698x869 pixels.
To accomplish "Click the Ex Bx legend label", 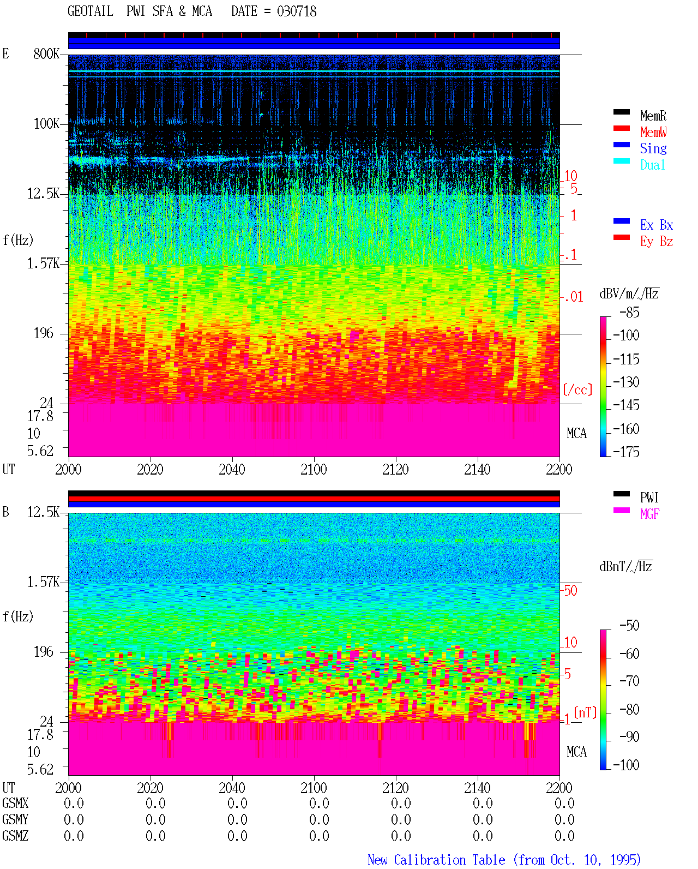I will tap(657, 225).
